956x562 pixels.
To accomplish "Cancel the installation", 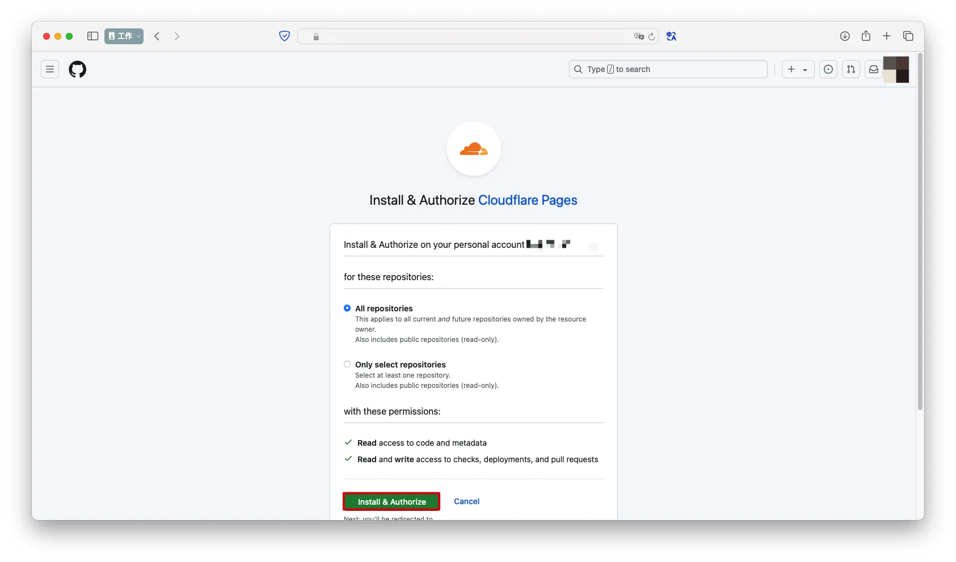I will click(x=466, y=501).
